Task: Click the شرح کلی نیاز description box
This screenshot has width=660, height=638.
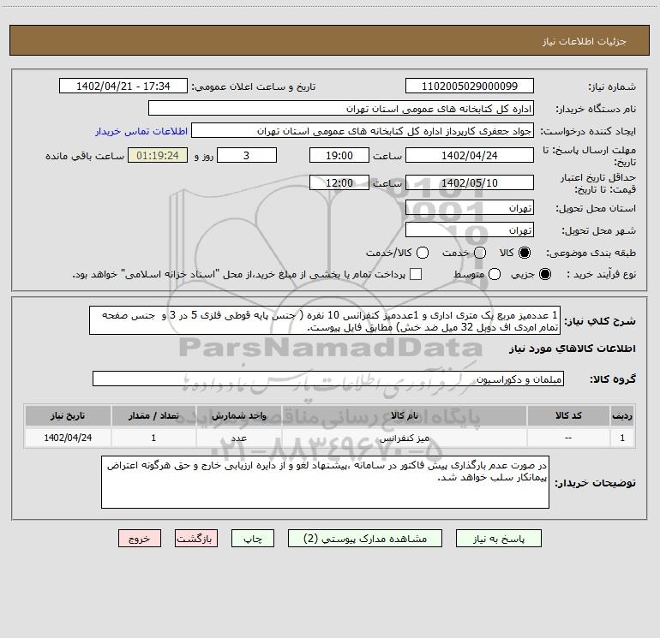Action: pyautogui.click(x=325, y=320)
